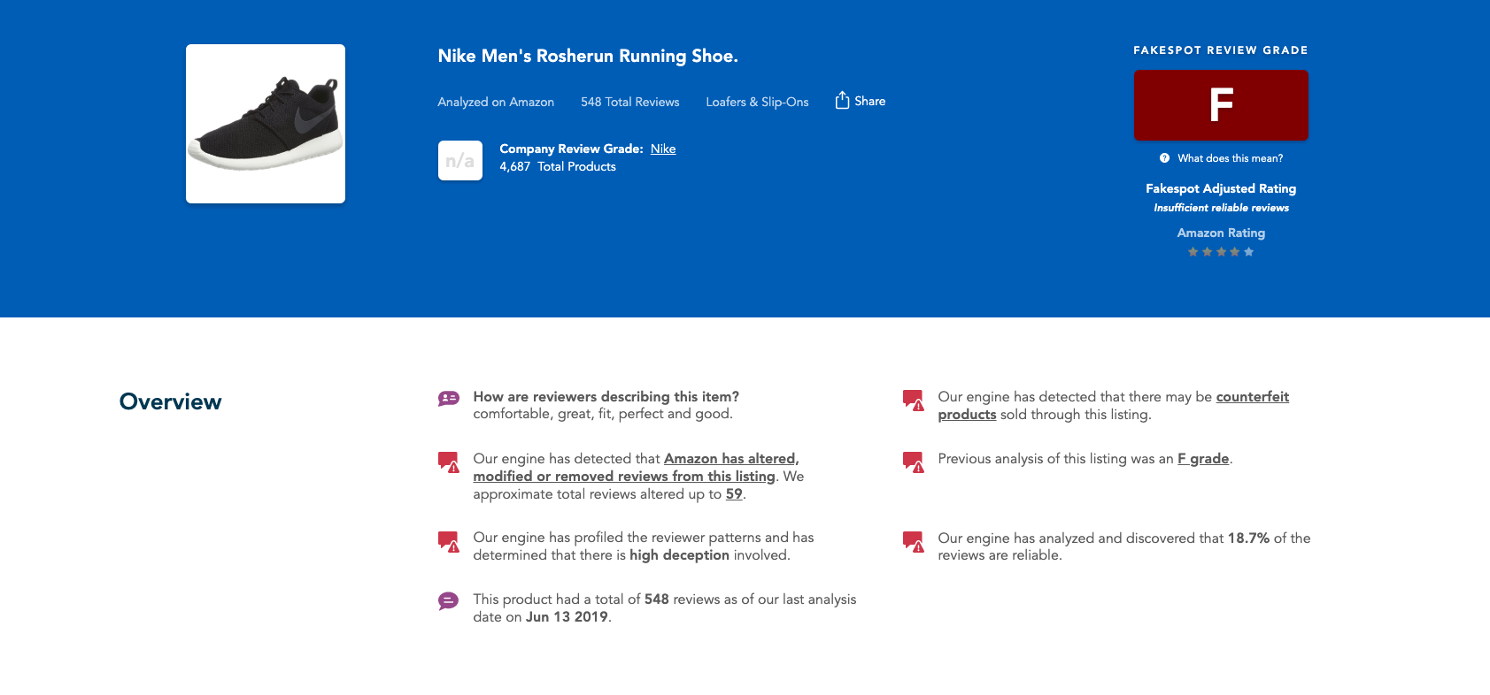Click '4,687 Total Products' text
This screenshot has height=695, width=1490.
pyautogui.click(x=558, y=166)
